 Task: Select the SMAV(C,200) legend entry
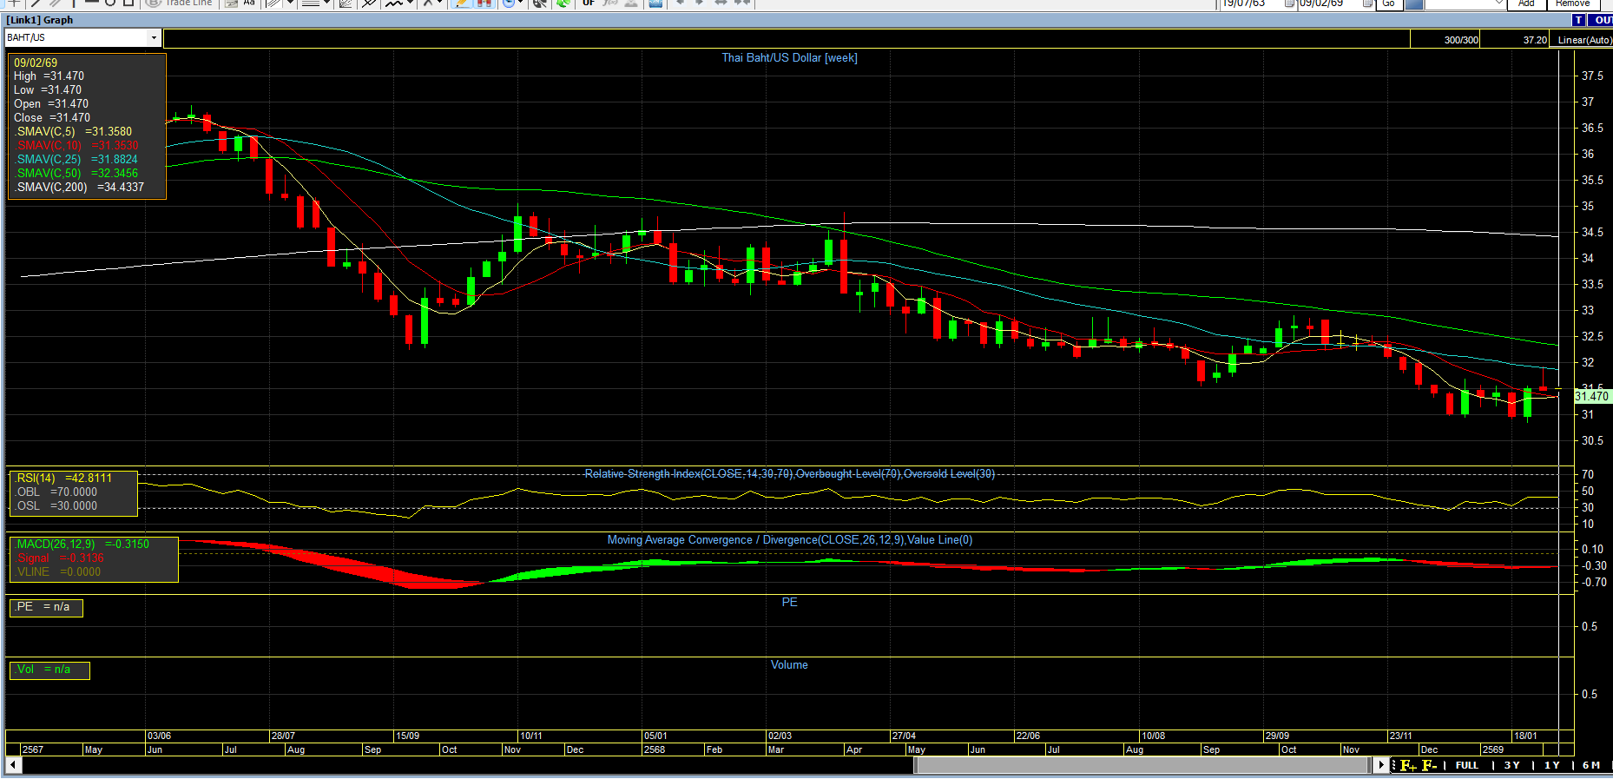click(79, 188)
